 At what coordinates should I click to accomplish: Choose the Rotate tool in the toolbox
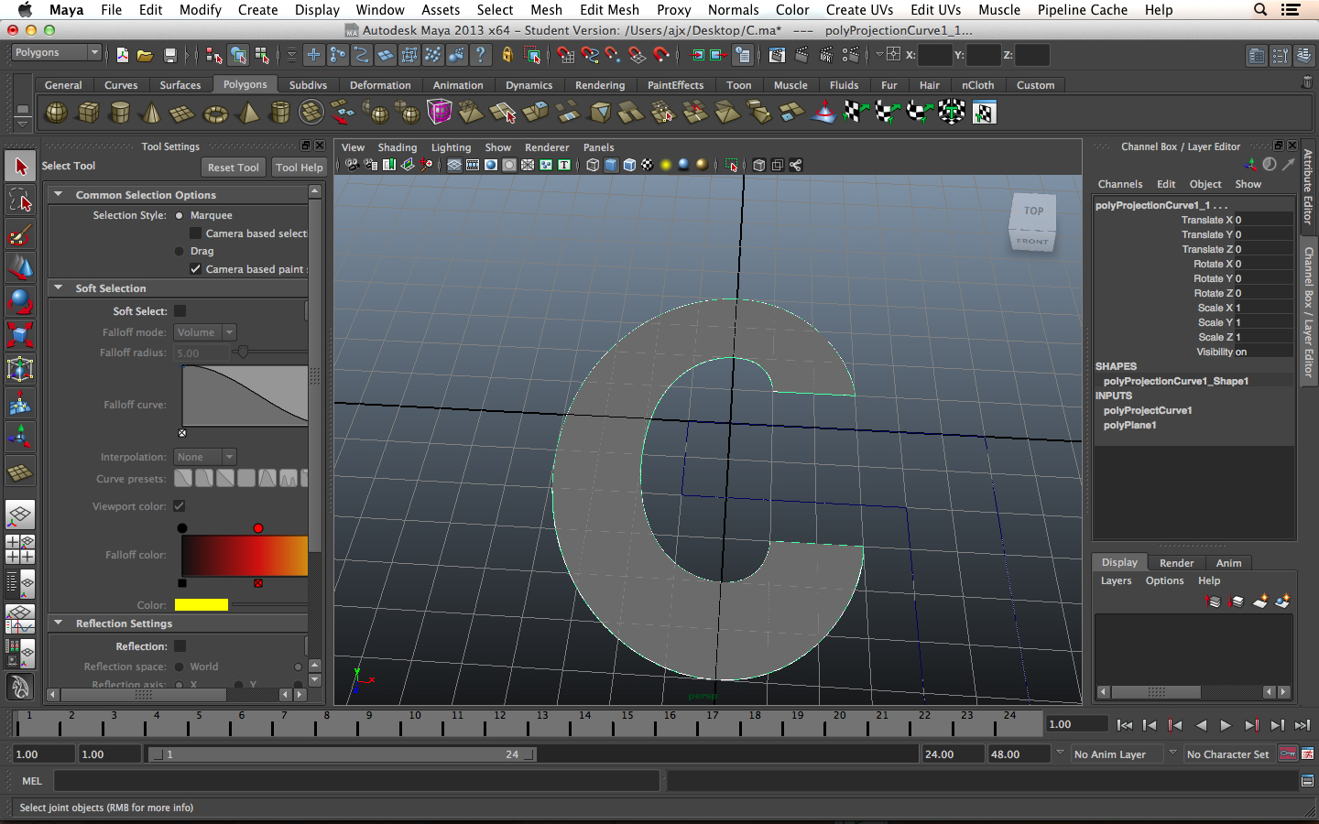click(20, 301)
